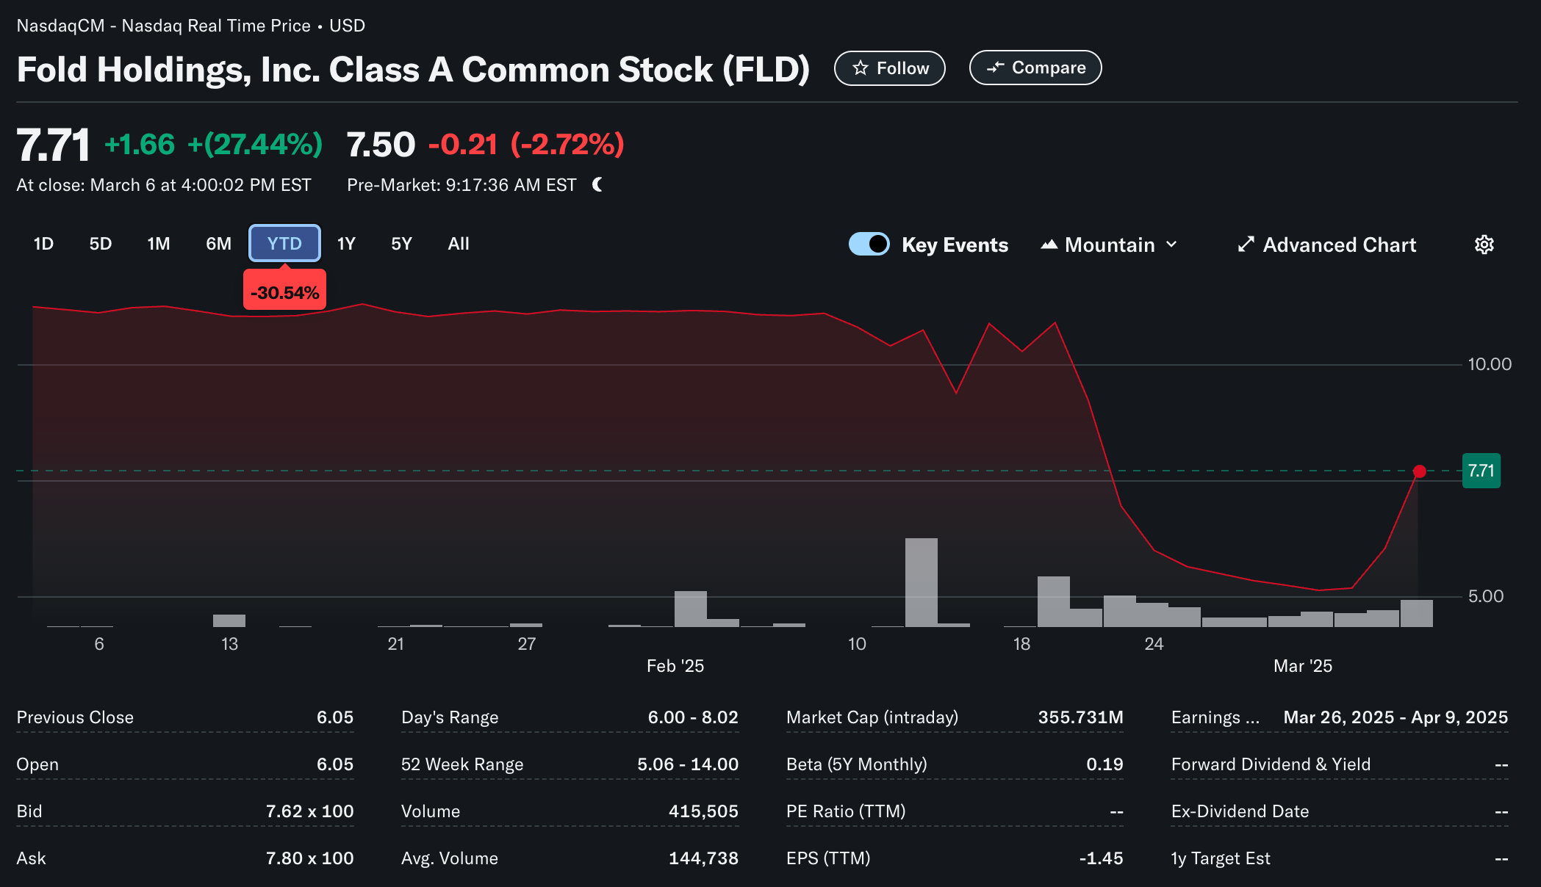Click the pre-market moon icon

pos(597,184)
